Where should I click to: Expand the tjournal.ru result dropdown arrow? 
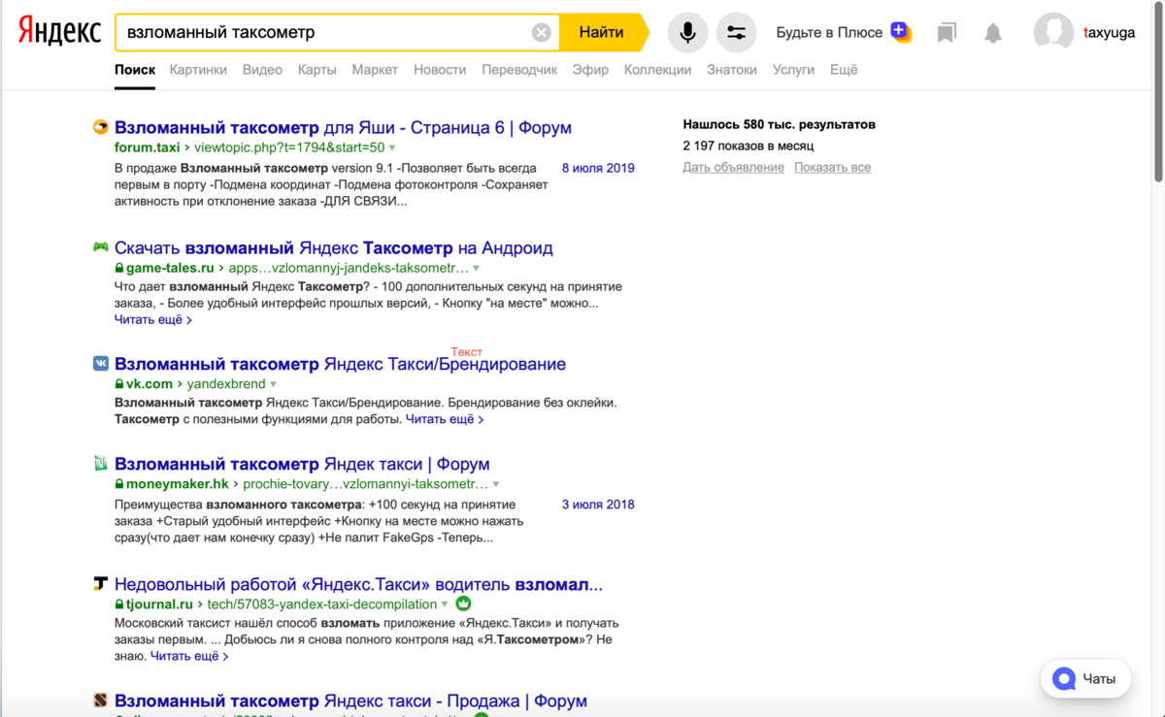(445, 605)
